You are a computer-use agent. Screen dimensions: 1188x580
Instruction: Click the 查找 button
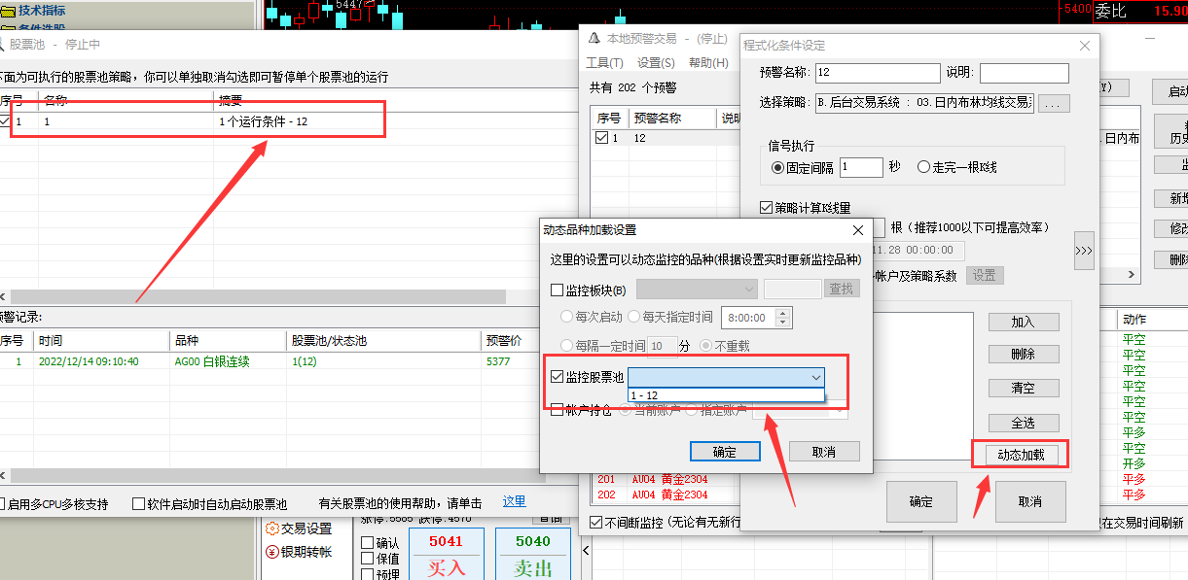[x=842, y=289]
